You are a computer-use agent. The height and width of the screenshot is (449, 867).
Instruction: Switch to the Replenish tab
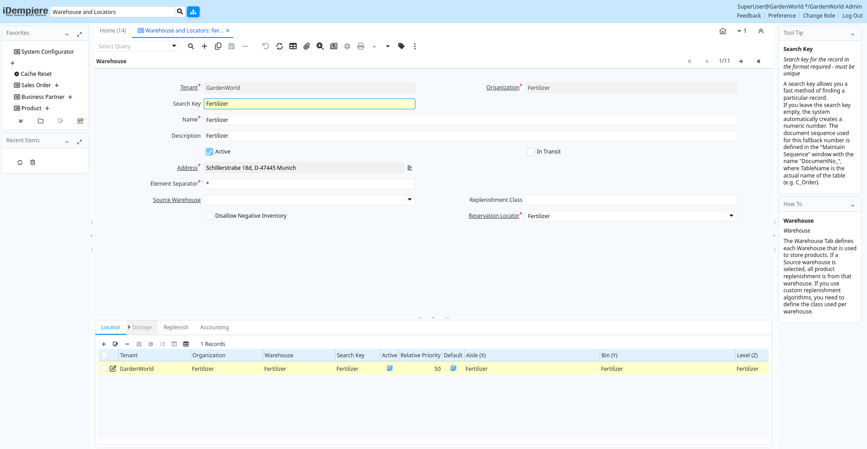176,327
